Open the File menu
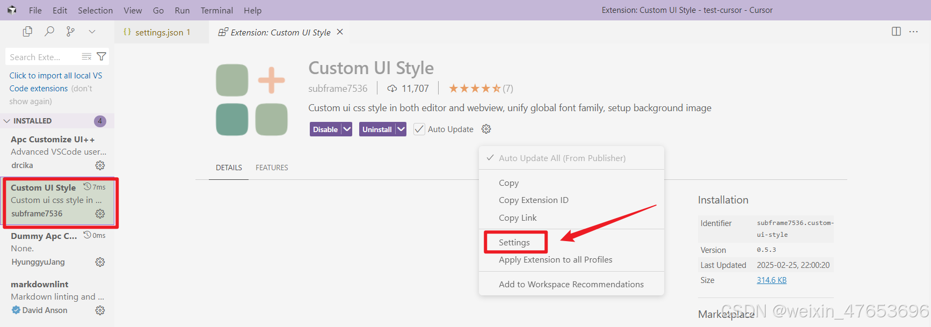This screenshot has width=931, height=327. [x=35, y=10]
